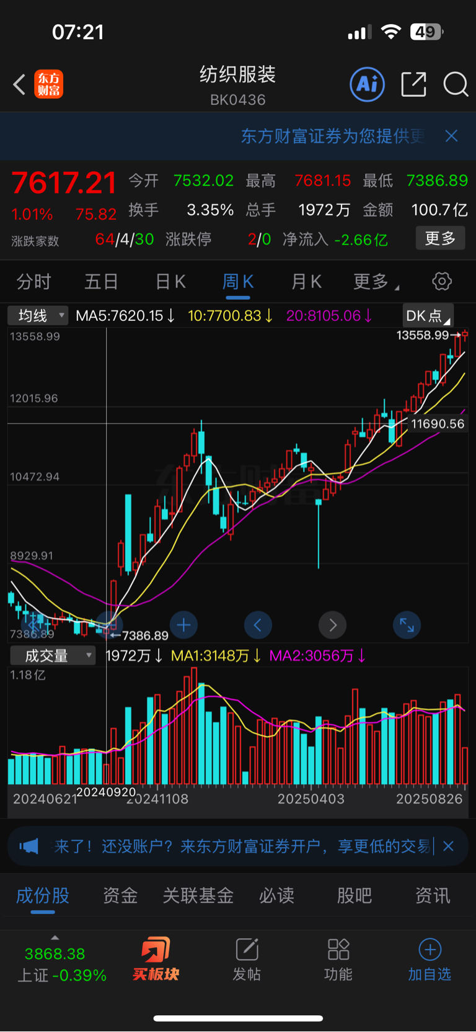The height and width of the screenshot is (1032, 476).
Task: Tap the Wi-Fi icon in status bar
Action: click(x=390, y=32)
